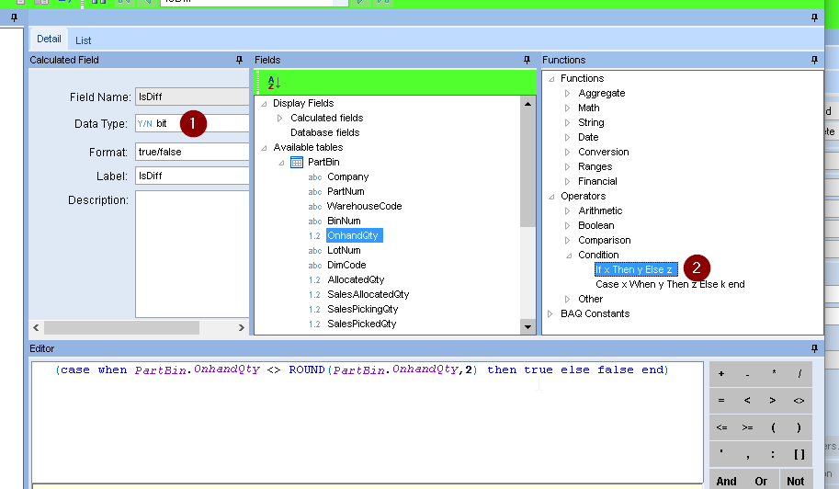839x489 pixels.
Task: Click the Calculated Field scroll right arrow
Action: [242, 327]
